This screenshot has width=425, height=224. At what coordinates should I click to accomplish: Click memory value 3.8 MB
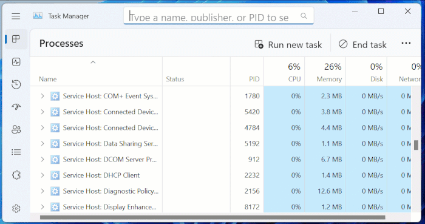pyautogui.click(x=331, y=112)
